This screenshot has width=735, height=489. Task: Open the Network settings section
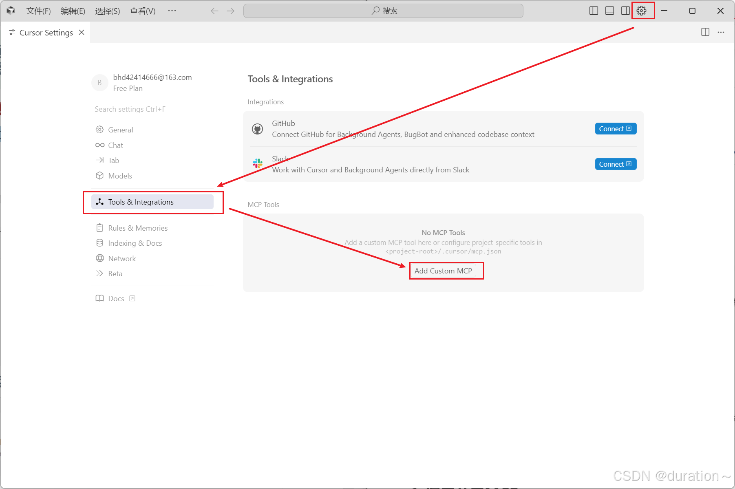pos(152,258)
